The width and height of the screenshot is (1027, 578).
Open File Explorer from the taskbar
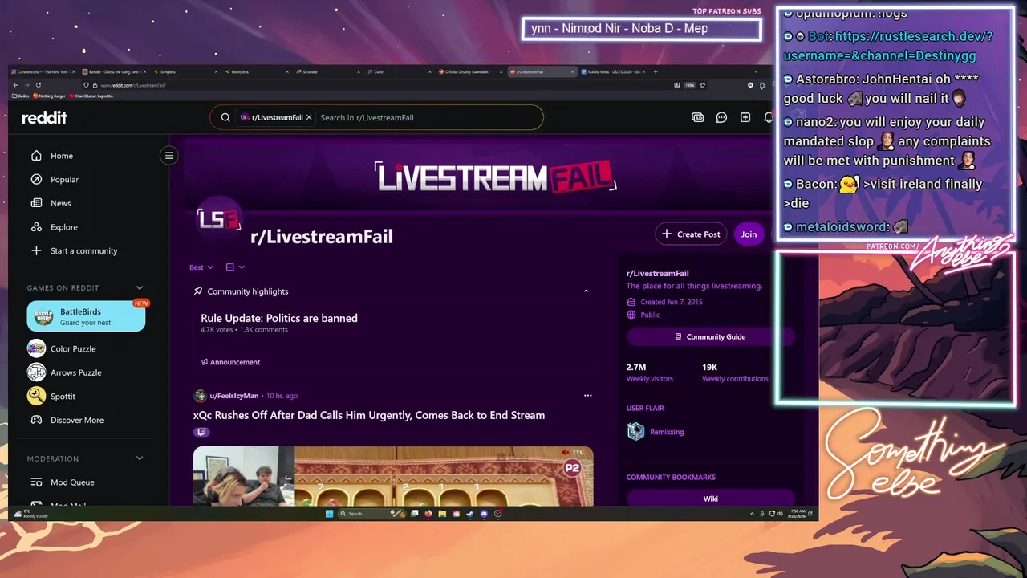[x=442, y=514]
